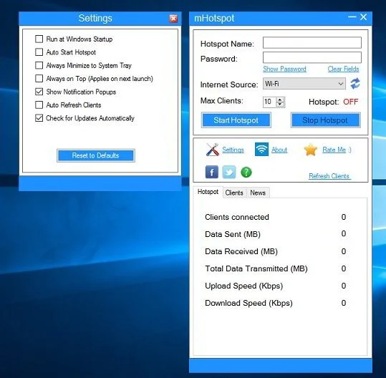Close the Settings window with red X

pos(173,19)
